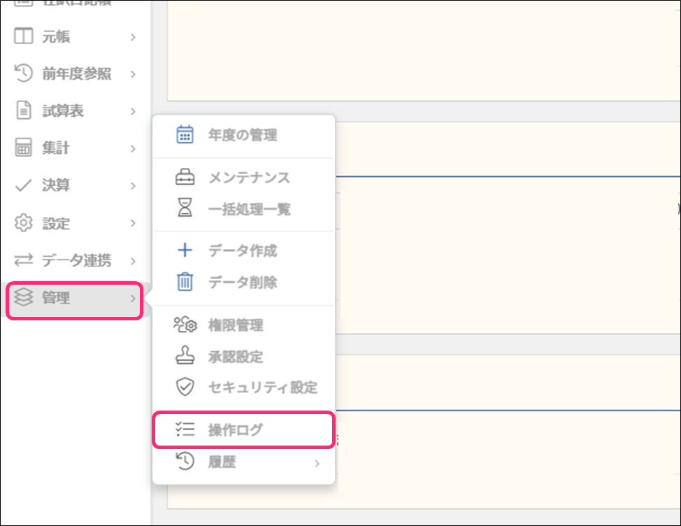Click the stamp icon for 承認設定
Image resolution: width=681 pixels, height=526 pixels.
point(185,356)
